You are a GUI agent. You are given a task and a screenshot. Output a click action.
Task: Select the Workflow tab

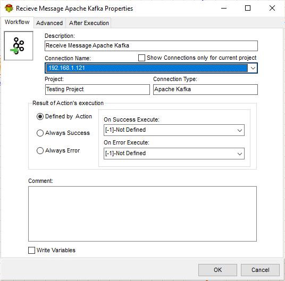17,22
